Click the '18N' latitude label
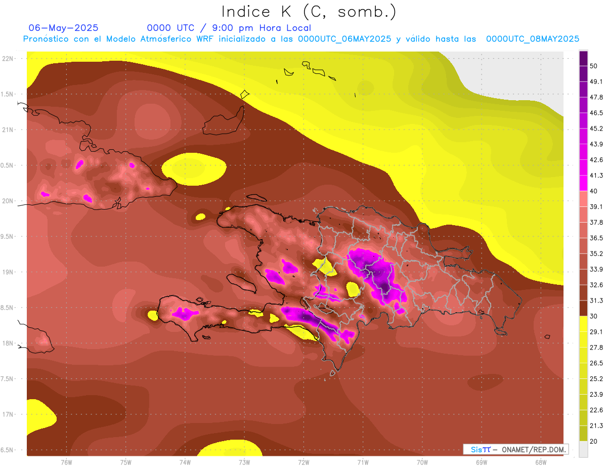The width and height of the screenshot is (607, 469). 8,343
